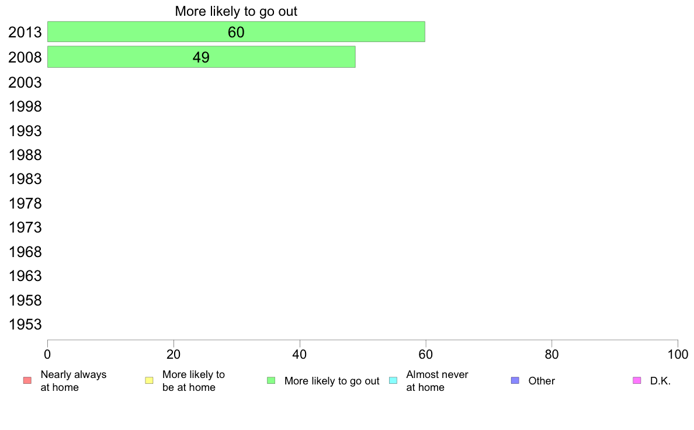694x430 pixels.
Task: Click the 100 tick on the x-axis
Action: 678,354
